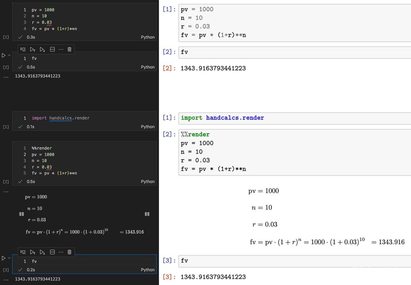The width and height of the screenshot is (411, 285).
Task: Change language mode on import handcalcs cell
Action: (148, 127)
